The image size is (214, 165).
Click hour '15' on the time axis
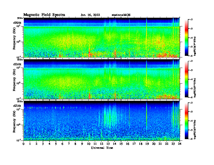[x=121, y=144]
